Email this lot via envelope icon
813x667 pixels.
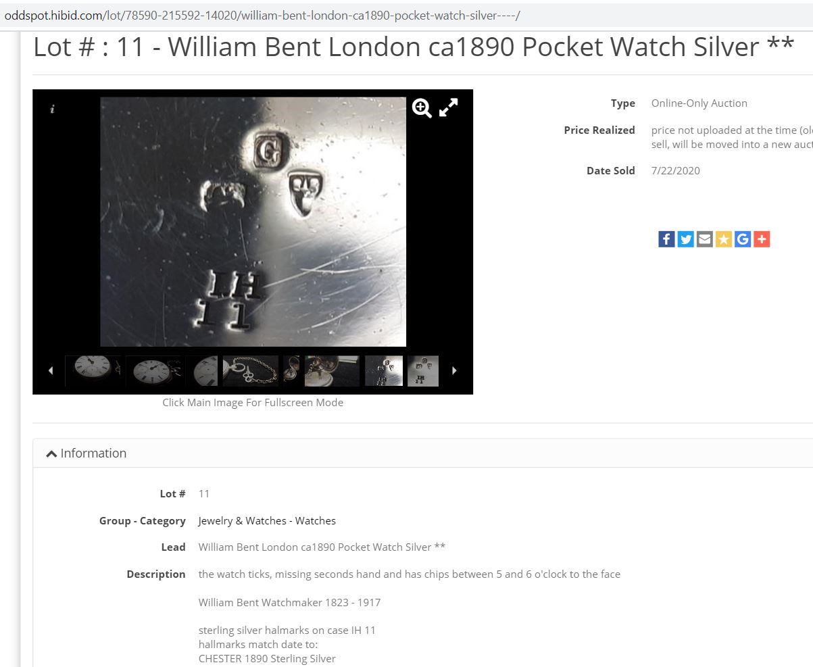(x=704, y=239)
